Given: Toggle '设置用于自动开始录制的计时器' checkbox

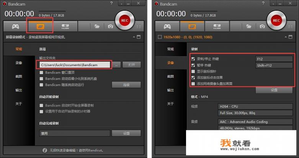Looking at the screenshot, I should [x=41, y=111].
